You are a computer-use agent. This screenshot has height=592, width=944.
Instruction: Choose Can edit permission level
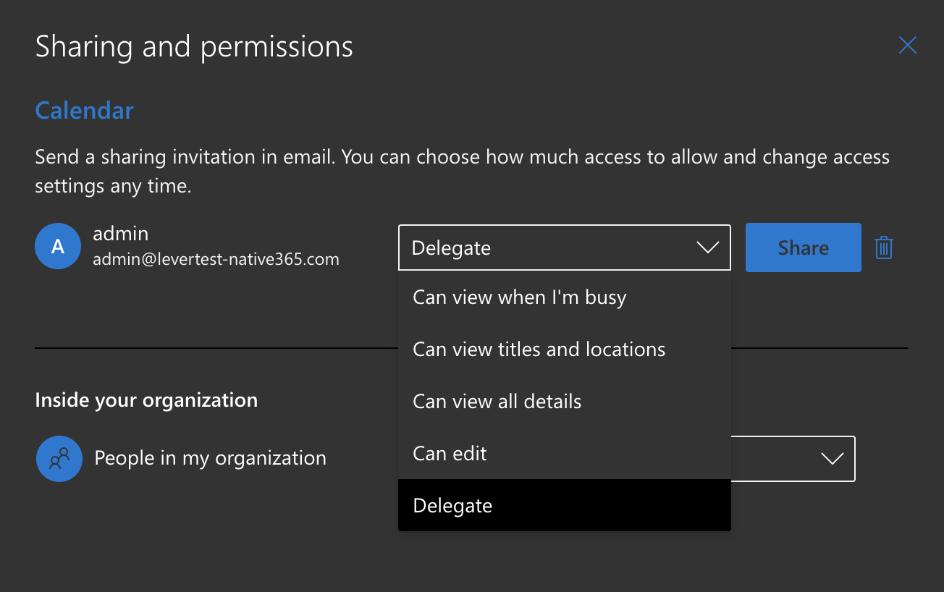[448, 453]
